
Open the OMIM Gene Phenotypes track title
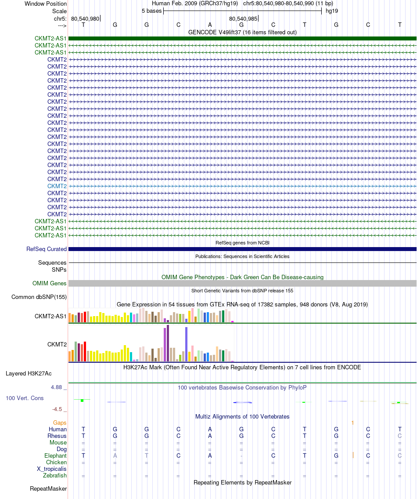coord(242,277)
